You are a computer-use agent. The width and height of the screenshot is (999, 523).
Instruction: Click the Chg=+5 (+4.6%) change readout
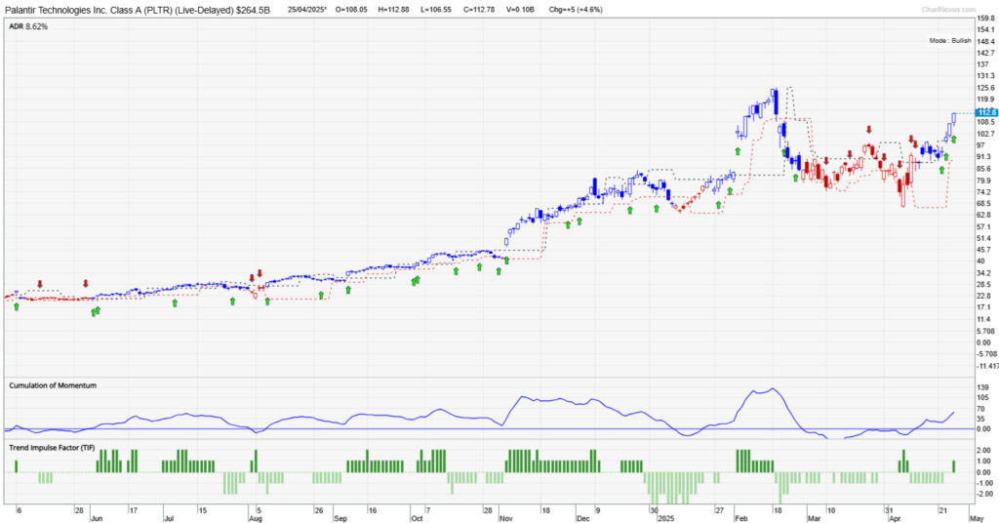[x=576, y=10]
